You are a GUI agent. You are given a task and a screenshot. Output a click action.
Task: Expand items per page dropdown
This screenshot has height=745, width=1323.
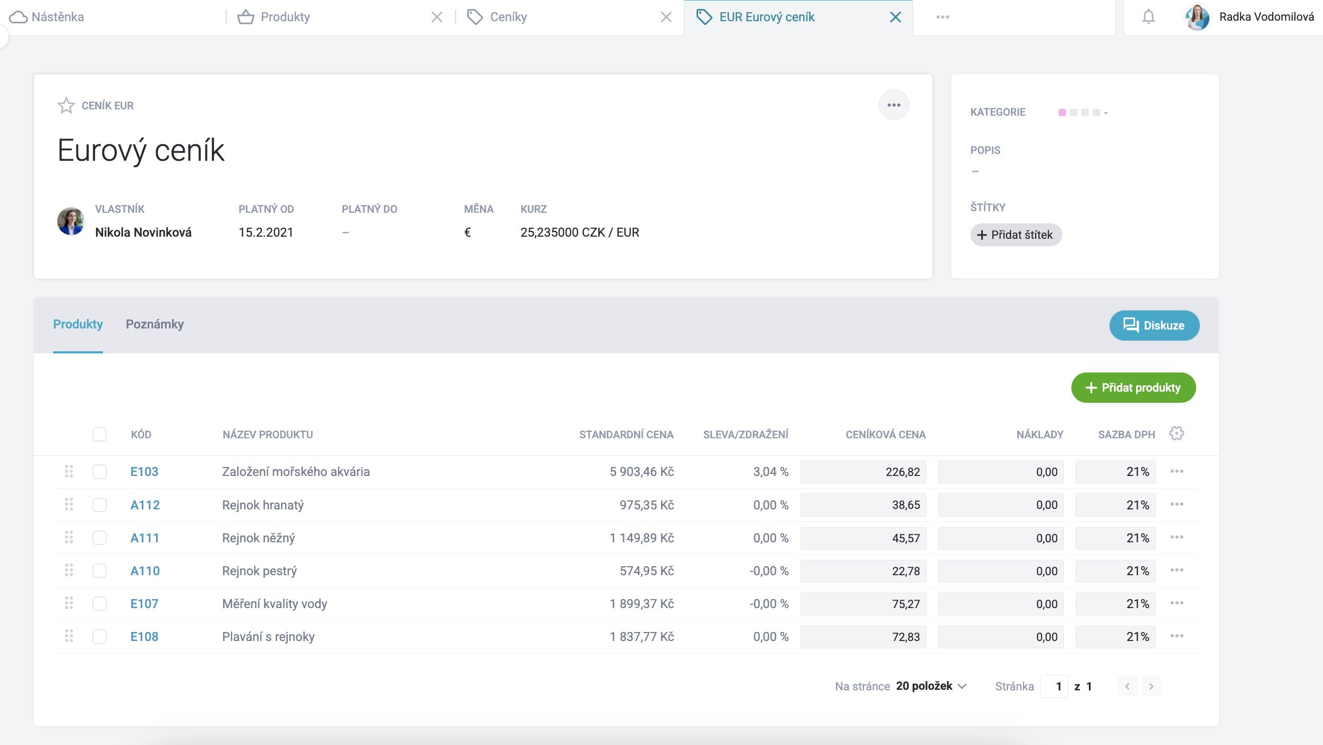coord(931,686)
